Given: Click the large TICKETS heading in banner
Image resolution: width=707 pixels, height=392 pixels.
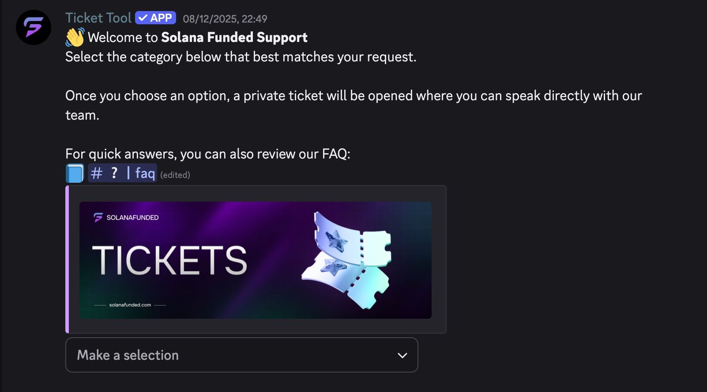Looking at the screenshot, I should [169, 260].
